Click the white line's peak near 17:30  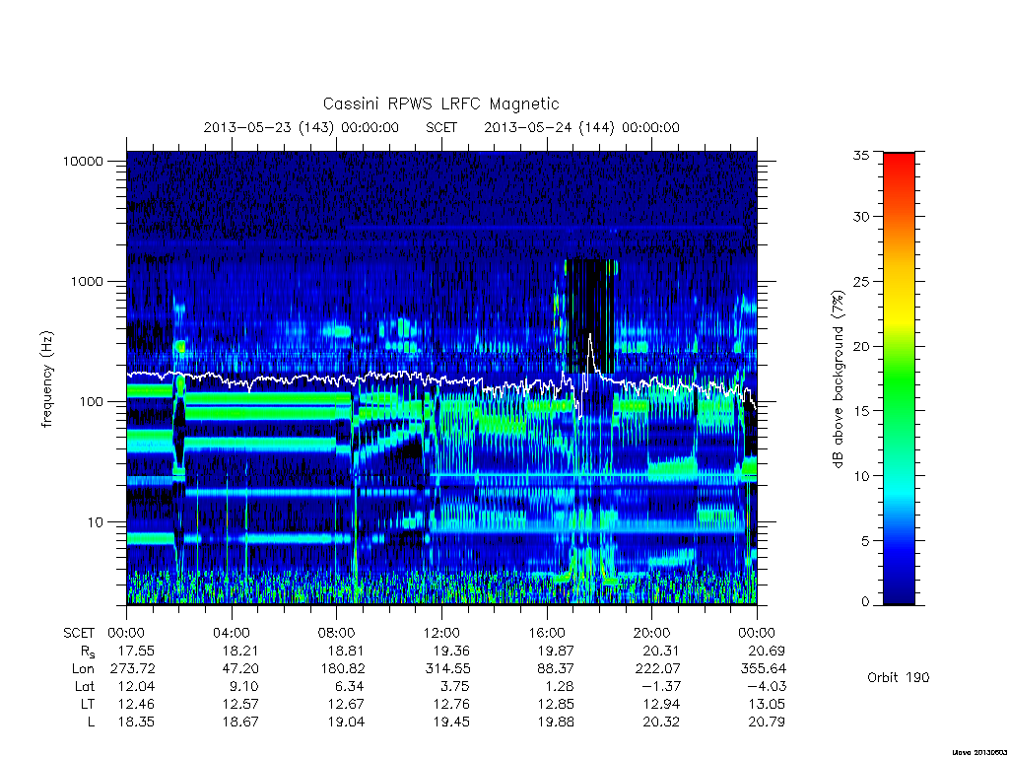click(x=589, y=335)
